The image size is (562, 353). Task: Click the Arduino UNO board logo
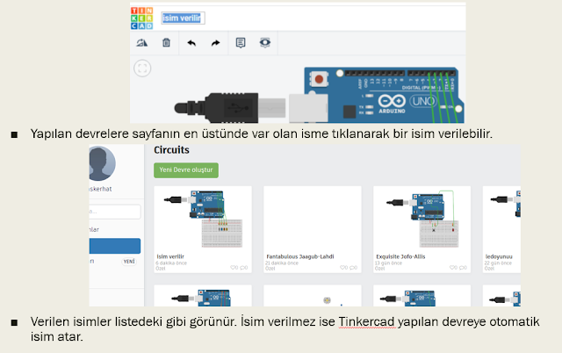[x=393, y=104]
